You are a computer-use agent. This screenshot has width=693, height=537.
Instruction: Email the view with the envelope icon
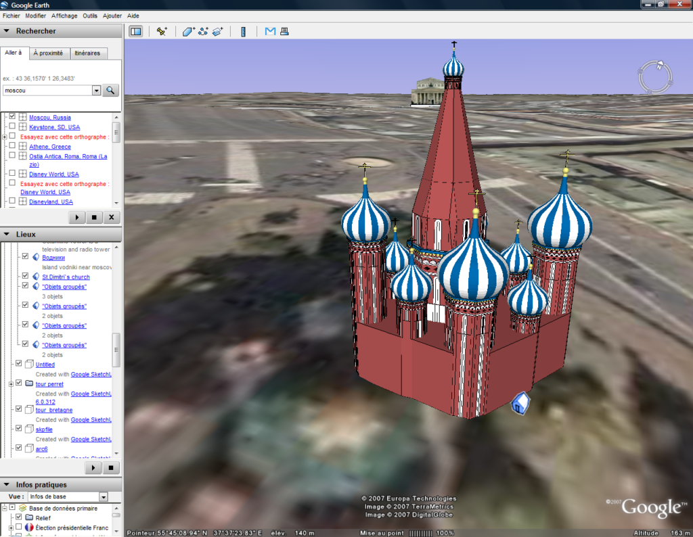pos(270,31)
